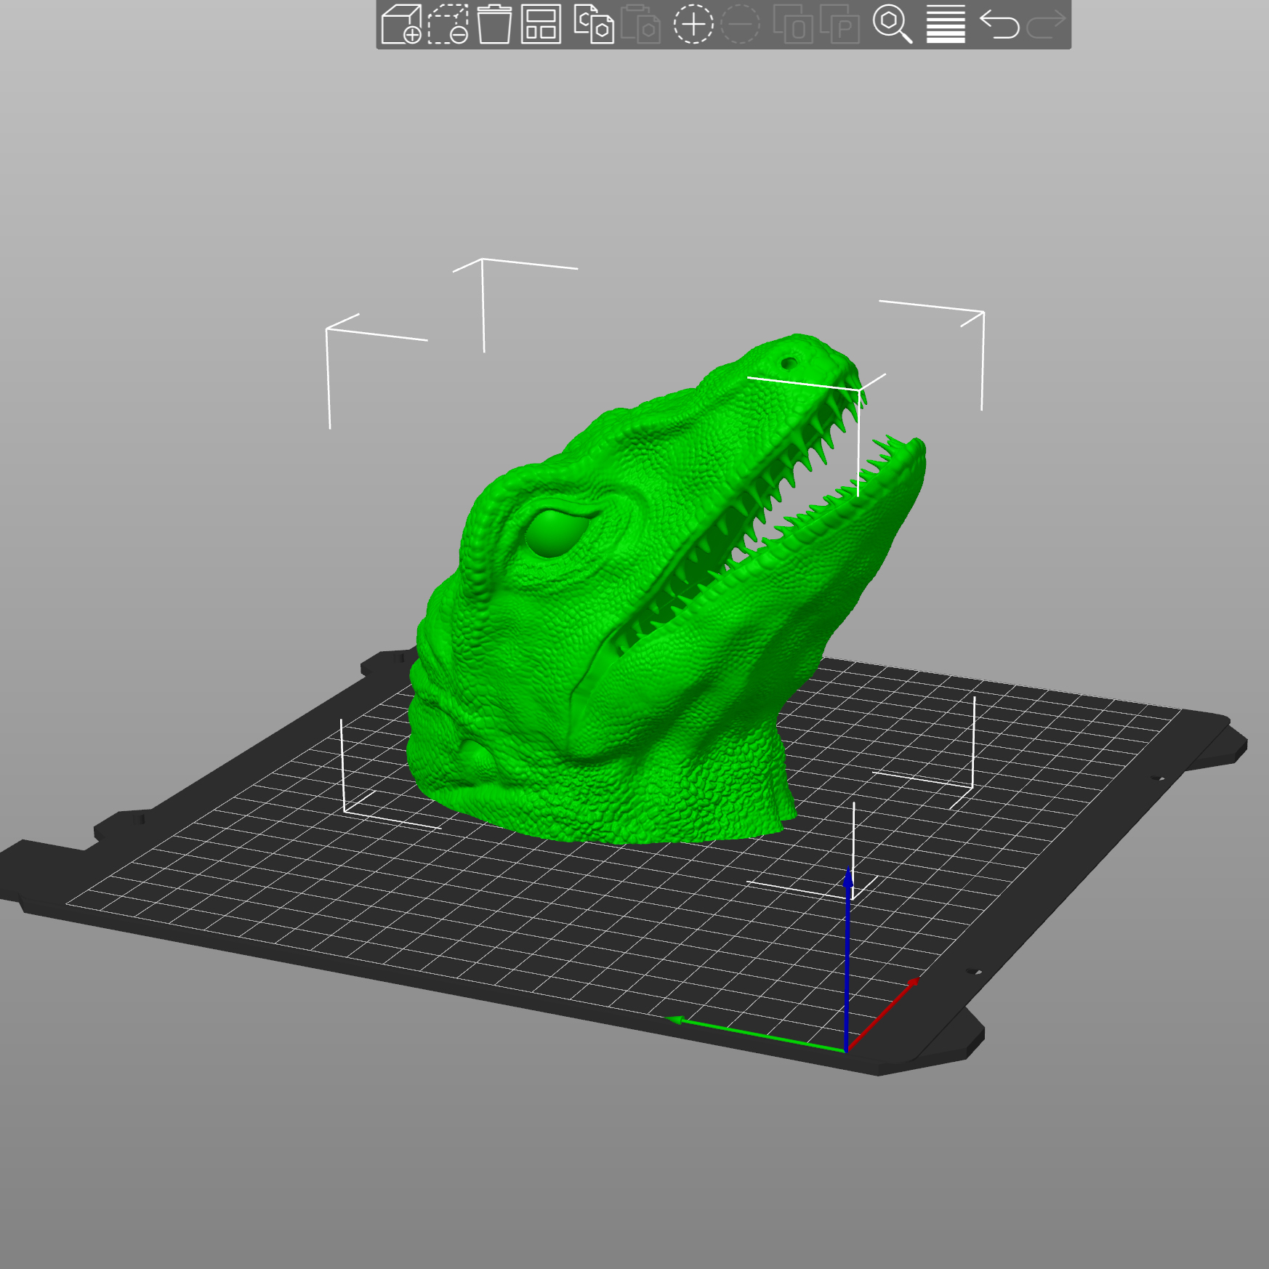Open Search with the magnifier icon

click(x=893, y=24)
